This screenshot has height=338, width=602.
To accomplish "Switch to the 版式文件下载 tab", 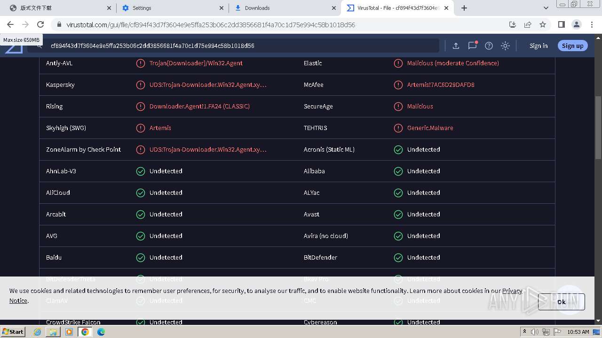I will point(60,8).
